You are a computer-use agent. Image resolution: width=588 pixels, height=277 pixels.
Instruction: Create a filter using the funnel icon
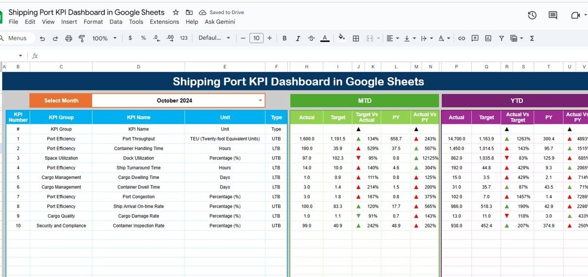(x=501, y=38)
